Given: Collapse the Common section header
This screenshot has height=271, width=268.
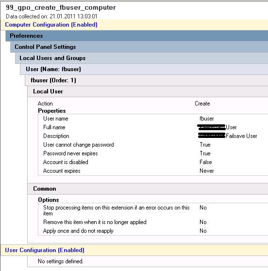Looking at the screenshot, I should pos(148,189).
